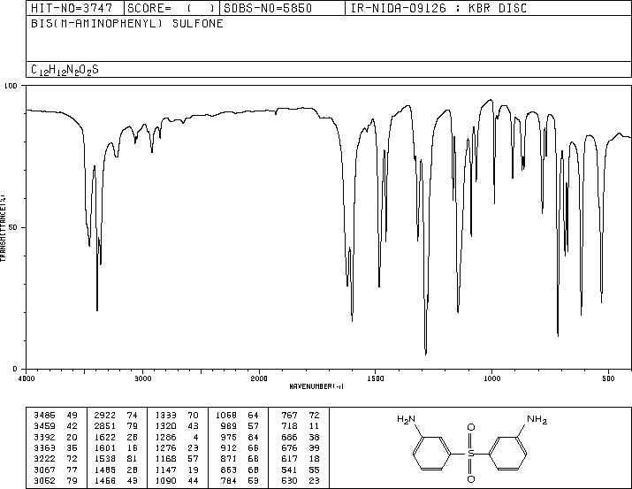Click the 0 label at the y-axis origin
Image resolution: width=632 pixels, height=489 pixels.
[x=15, y=369]
